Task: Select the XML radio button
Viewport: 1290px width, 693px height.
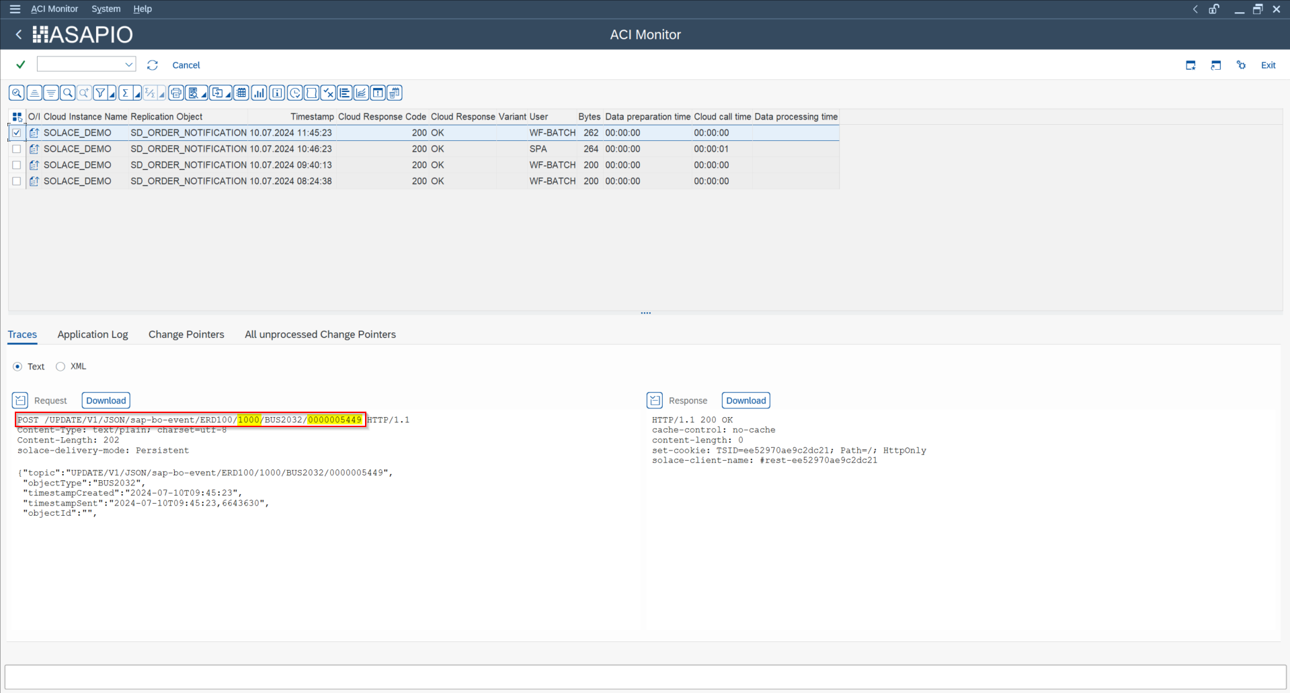Action: point(61,367)
